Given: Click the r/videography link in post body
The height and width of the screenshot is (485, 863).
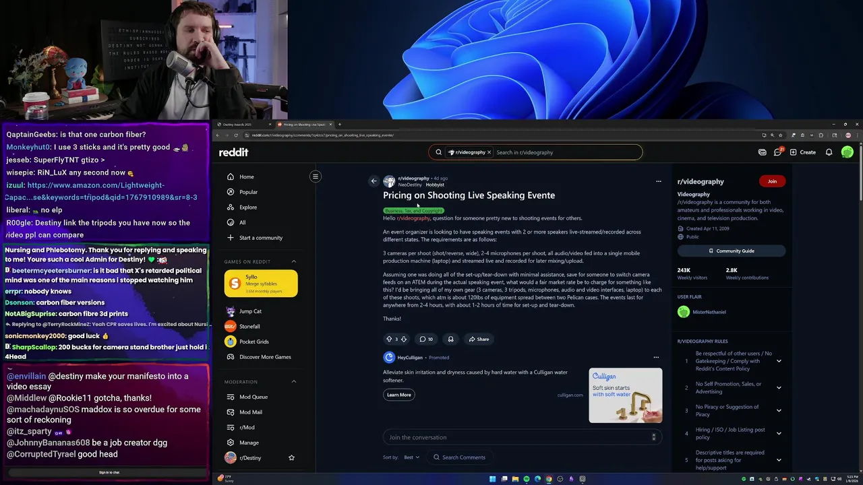Looking at the screenshot, I should pyautogui.click(x=413, y=218).
